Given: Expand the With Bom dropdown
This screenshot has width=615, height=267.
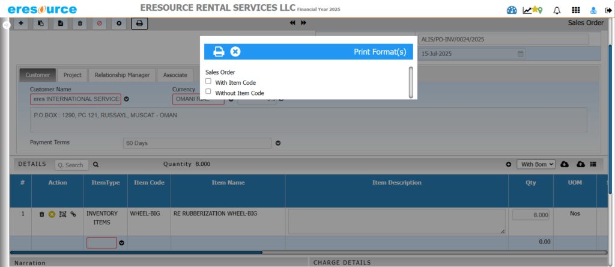Looking at the screenshot, I should pyautogui.click(x=536, y=164).
